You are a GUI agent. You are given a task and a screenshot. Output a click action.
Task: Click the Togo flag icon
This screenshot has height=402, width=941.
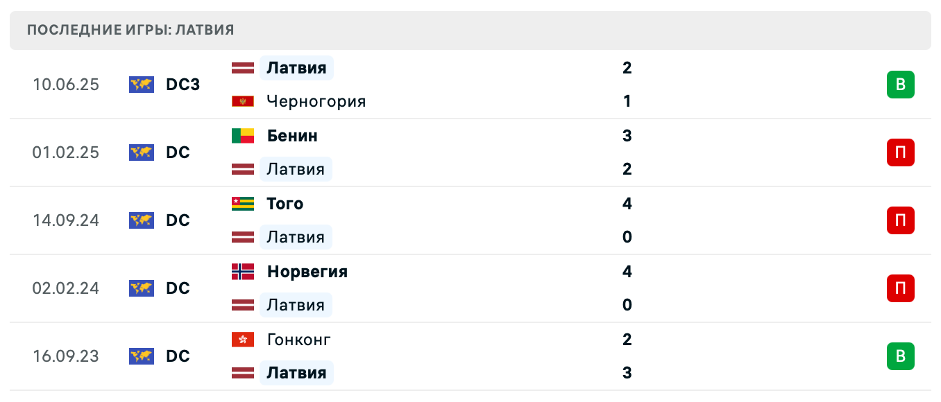[x=242, y=204]
